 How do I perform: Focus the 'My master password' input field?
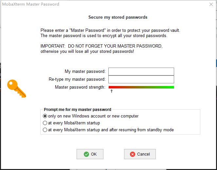point(141,72)
